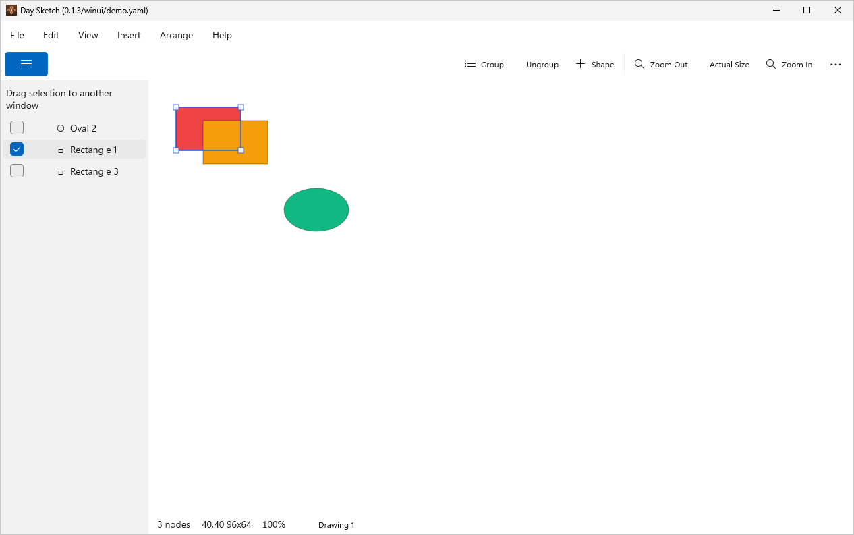The height and width of the screenshot is (535, 854).
Task: Click the bottom-left selection handle of red rectangle
Action: (176, 150)
